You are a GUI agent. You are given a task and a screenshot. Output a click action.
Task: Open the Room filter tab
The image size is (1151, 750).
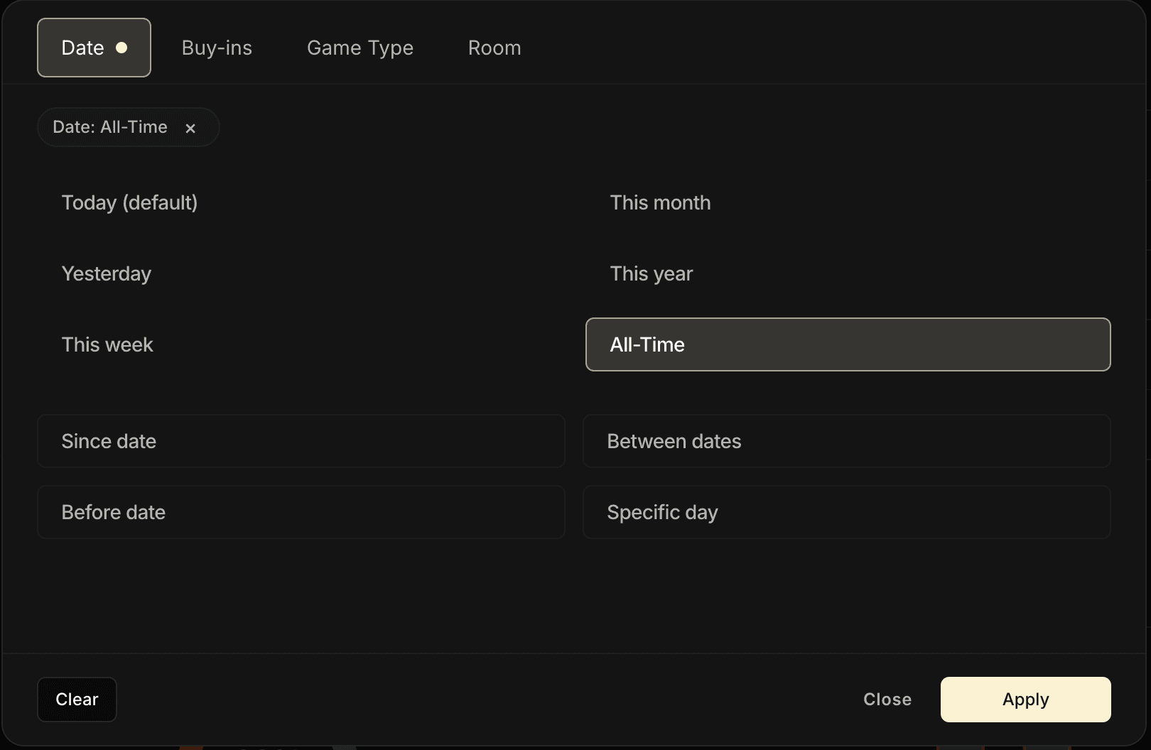coord(495,48)
